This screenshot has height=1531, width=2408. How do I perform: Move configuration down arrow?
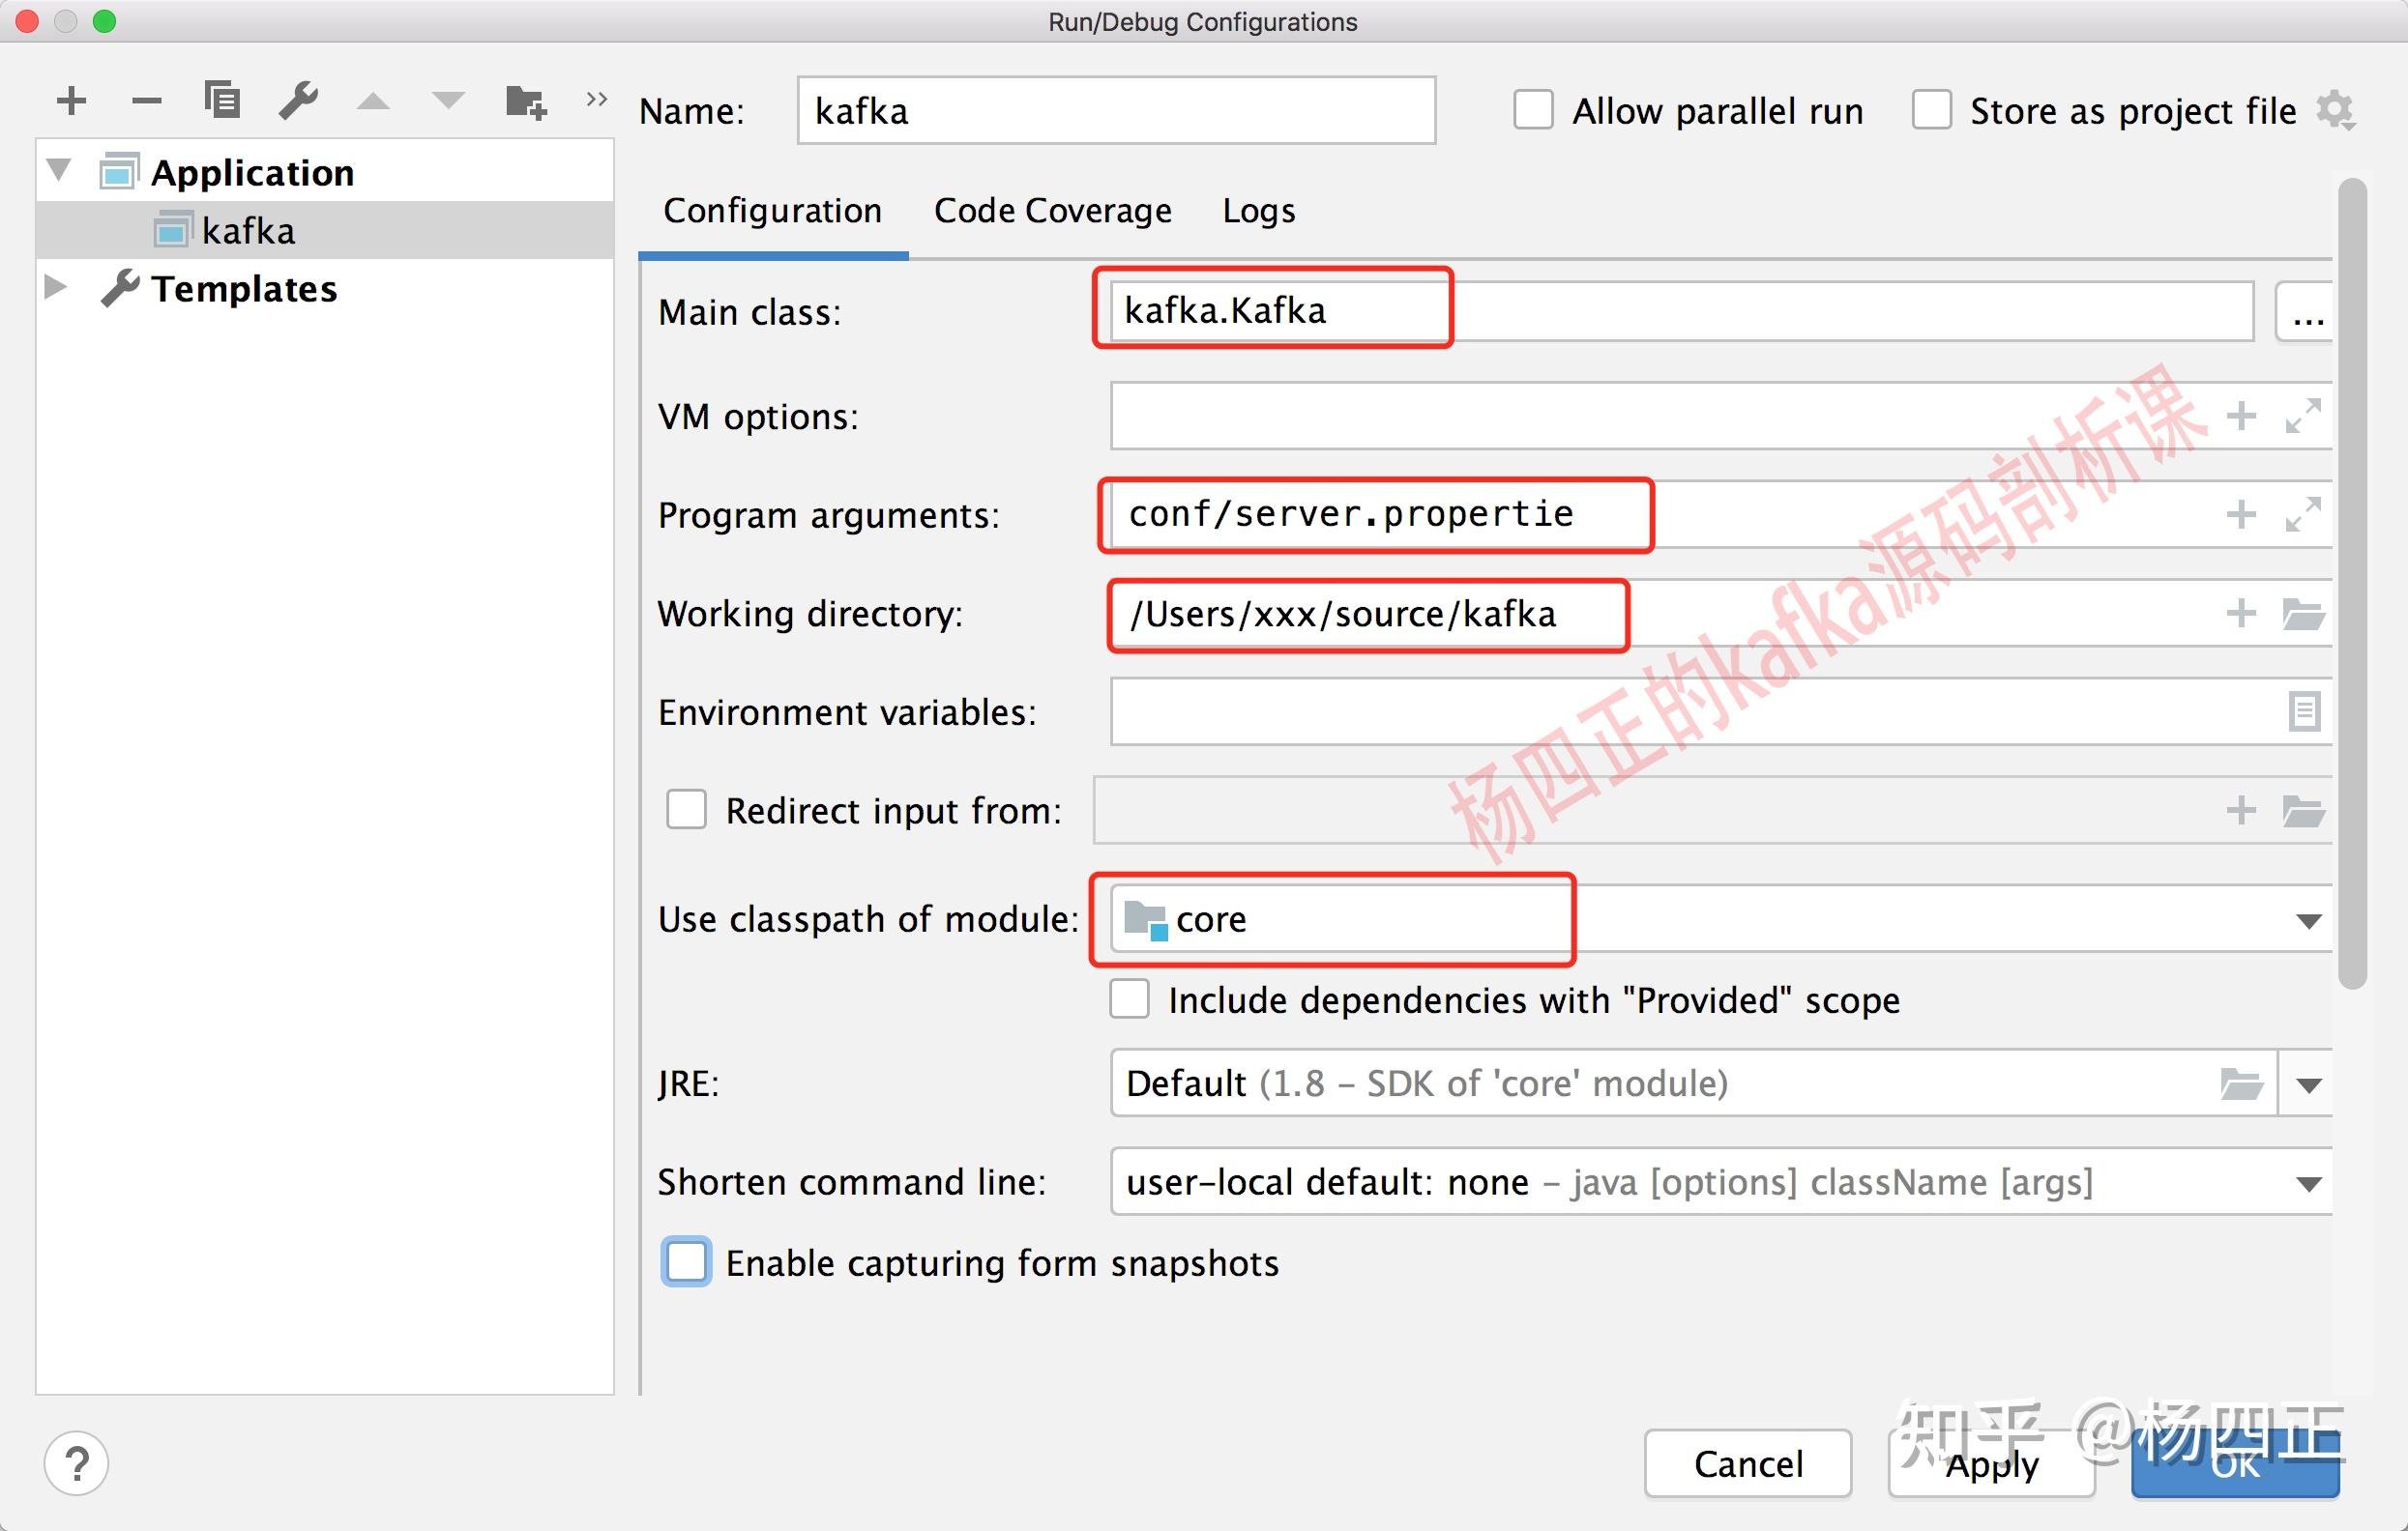pyautogui.click(x=448, y=100)
